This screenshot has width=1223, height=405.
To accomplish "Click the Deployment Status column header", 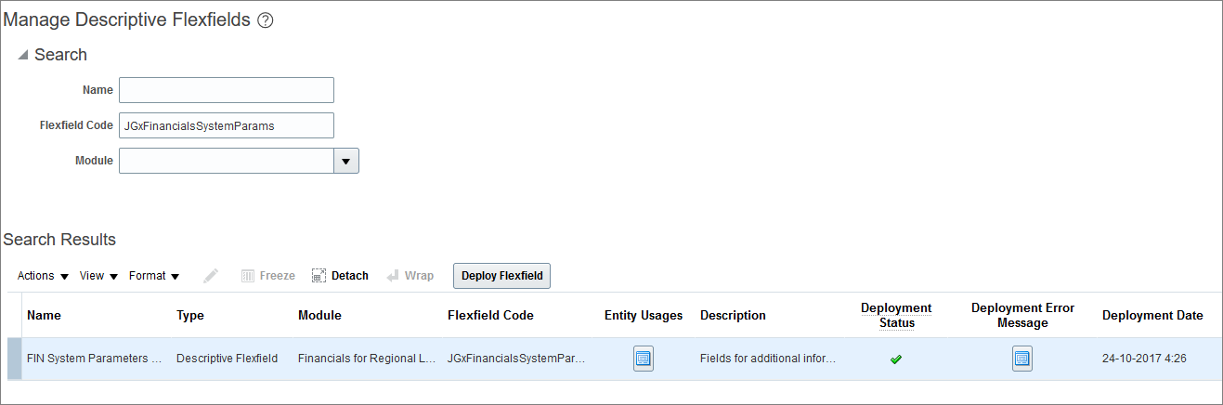I will pos(896,316).
